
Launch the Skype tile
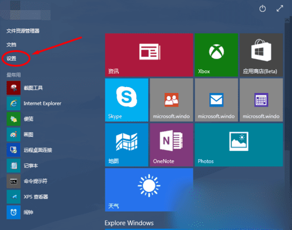pyautogui.click(x=127, y=100)
